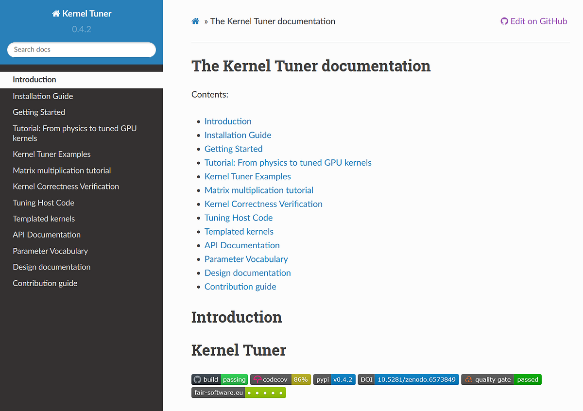
Task: Click the codecov 86% badge
Action: pyautogui.click(x=280, y=379)
